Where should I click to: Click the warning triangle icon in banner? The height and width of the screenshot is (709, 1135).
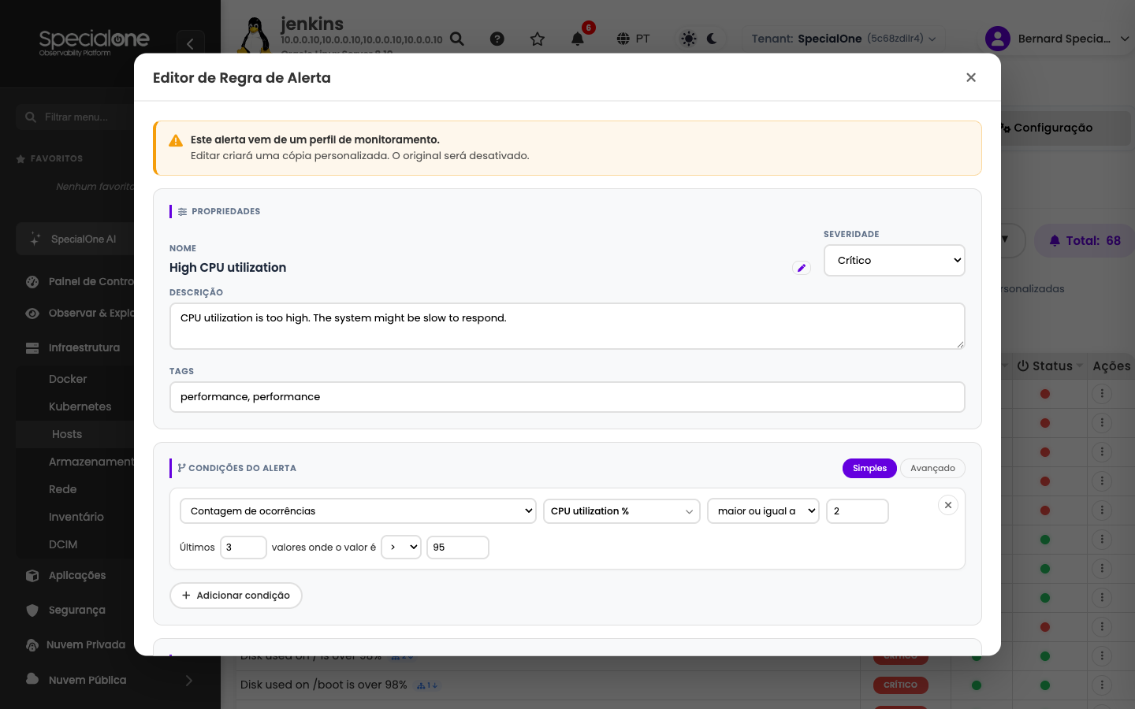176,140
